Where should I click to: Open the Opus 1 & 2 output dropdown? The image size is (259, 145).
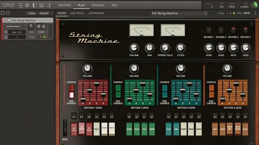pos(17,32)
